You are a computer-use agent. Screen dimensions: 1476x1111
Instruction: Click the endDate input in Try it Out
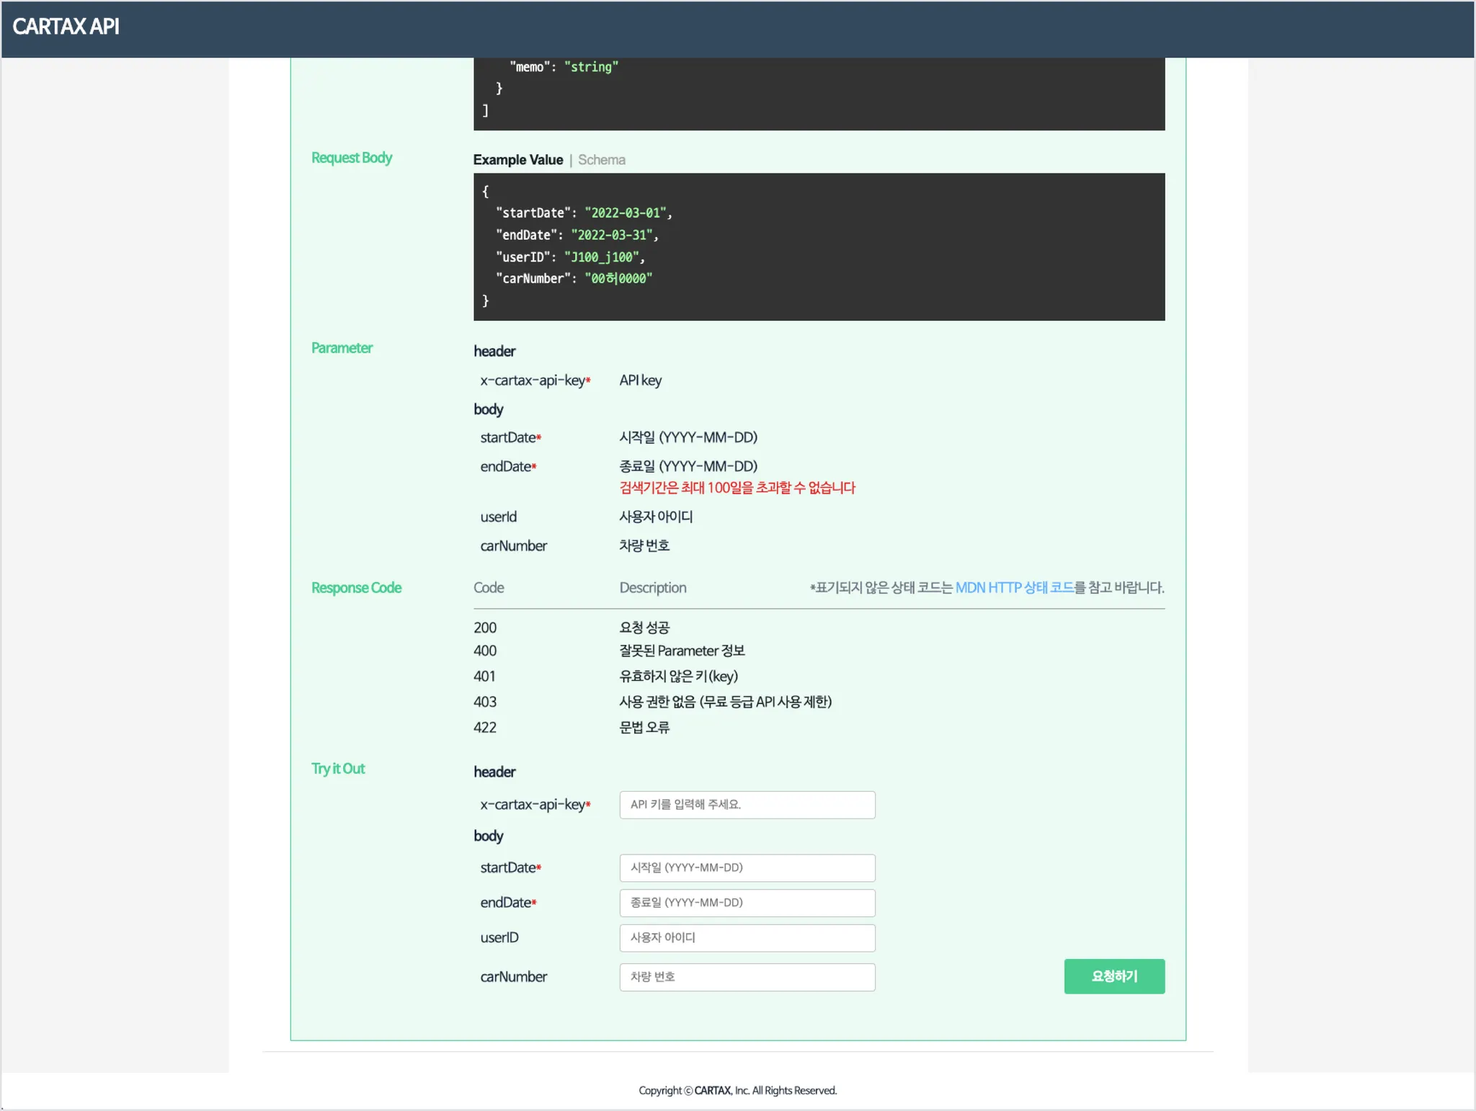pyautogui.click(x=747, y=903)
